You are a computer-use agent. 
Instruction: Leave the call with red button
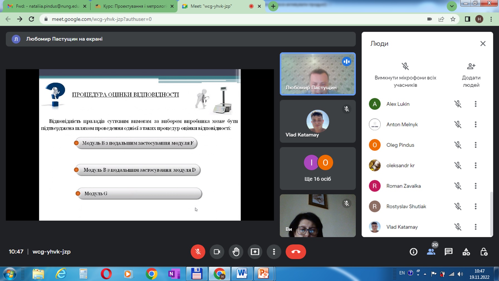[x=296, y=252]
